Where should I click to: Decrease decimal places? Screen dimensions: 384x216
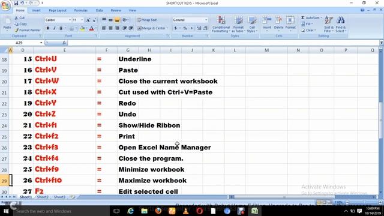pos(205,28)
